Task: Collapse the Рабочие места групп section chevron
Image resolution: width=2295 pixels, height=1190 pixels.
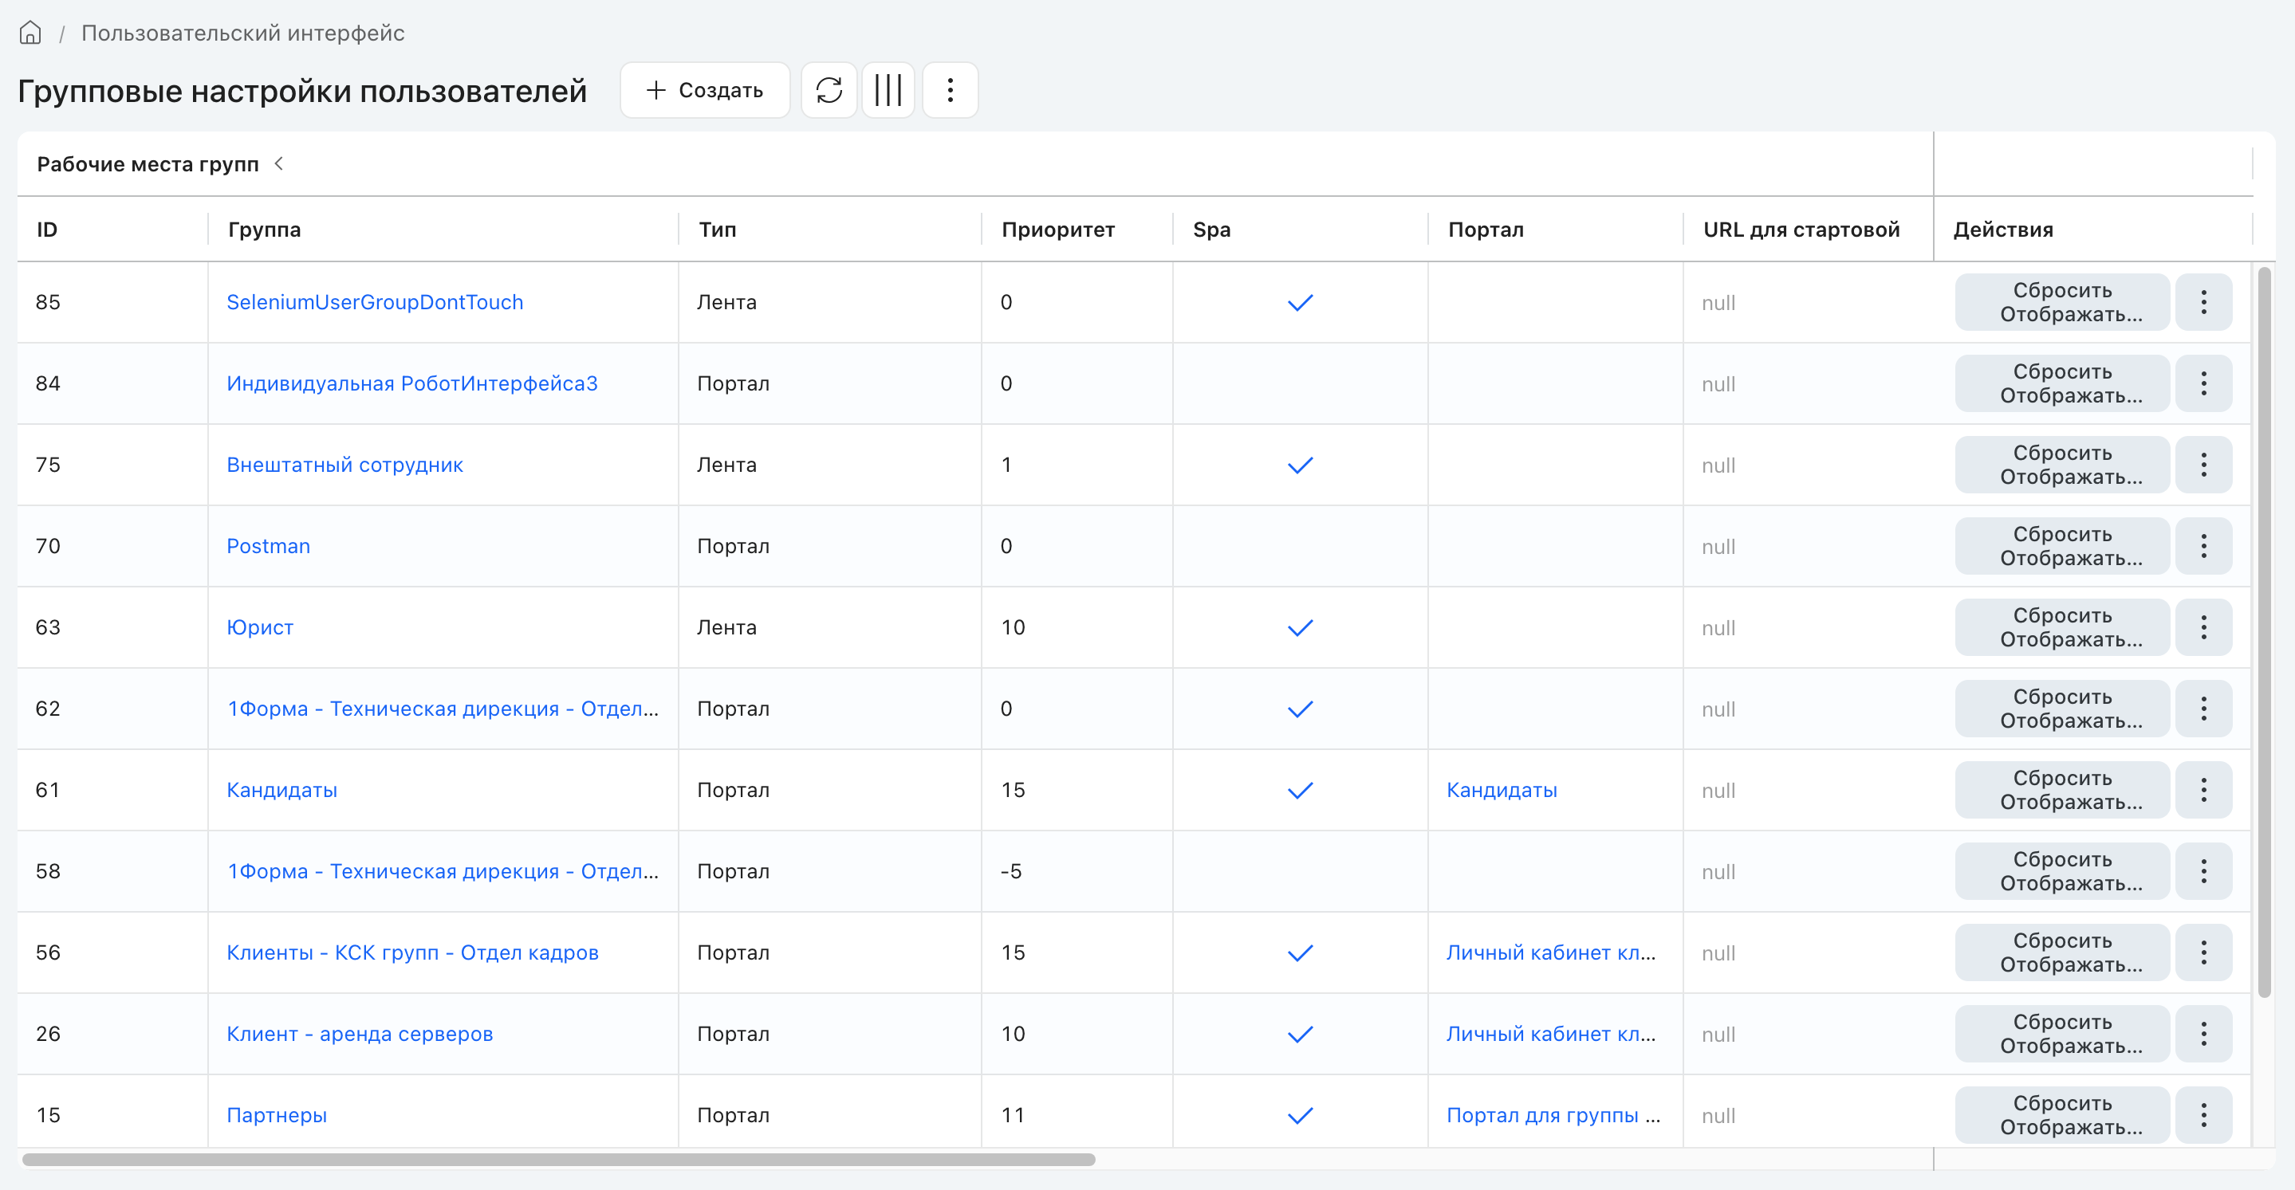Action: tap(279, 163)
